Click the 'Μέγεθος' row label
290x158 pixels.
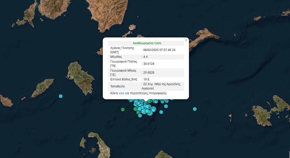point(116,57)
